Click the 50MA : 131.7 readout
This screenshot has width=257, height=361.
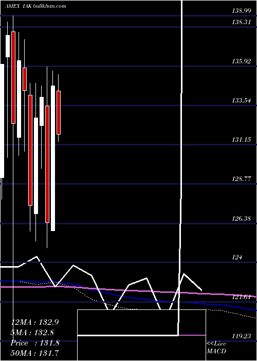(x=35, y=353)
